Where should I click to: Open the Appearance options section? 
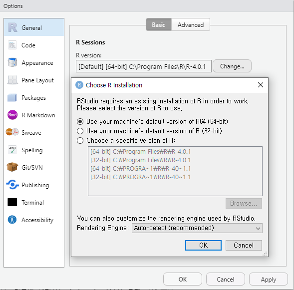pyautogui.click(x=34, y=62)
